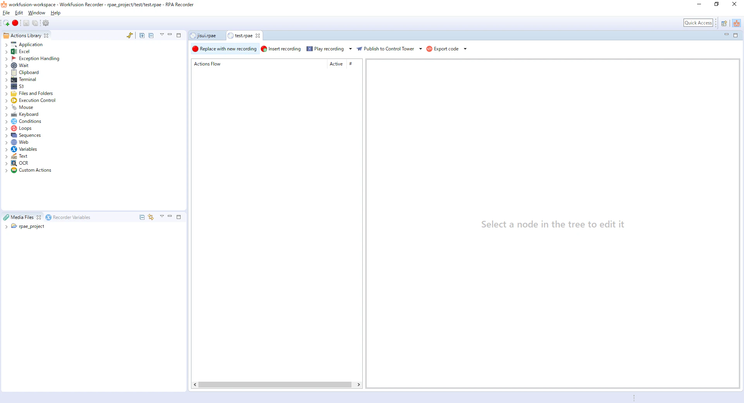Image resolution: width=744 pixels, height=403 pixels.
Task: Select the Clipboard category icon
Action: [x=14, y=72]
